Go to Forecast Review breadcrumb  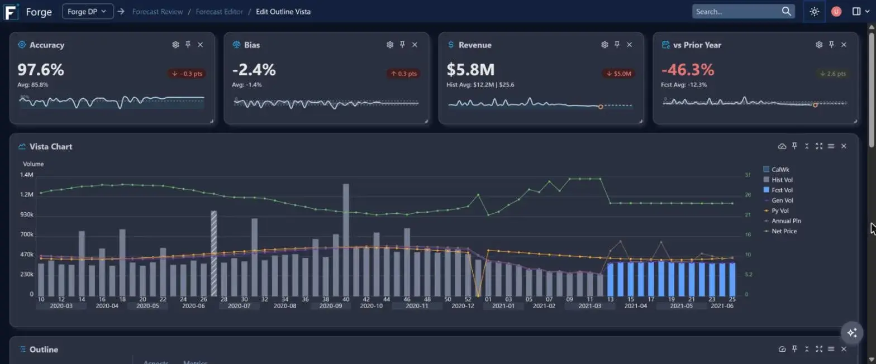click(x=156, y=11)
